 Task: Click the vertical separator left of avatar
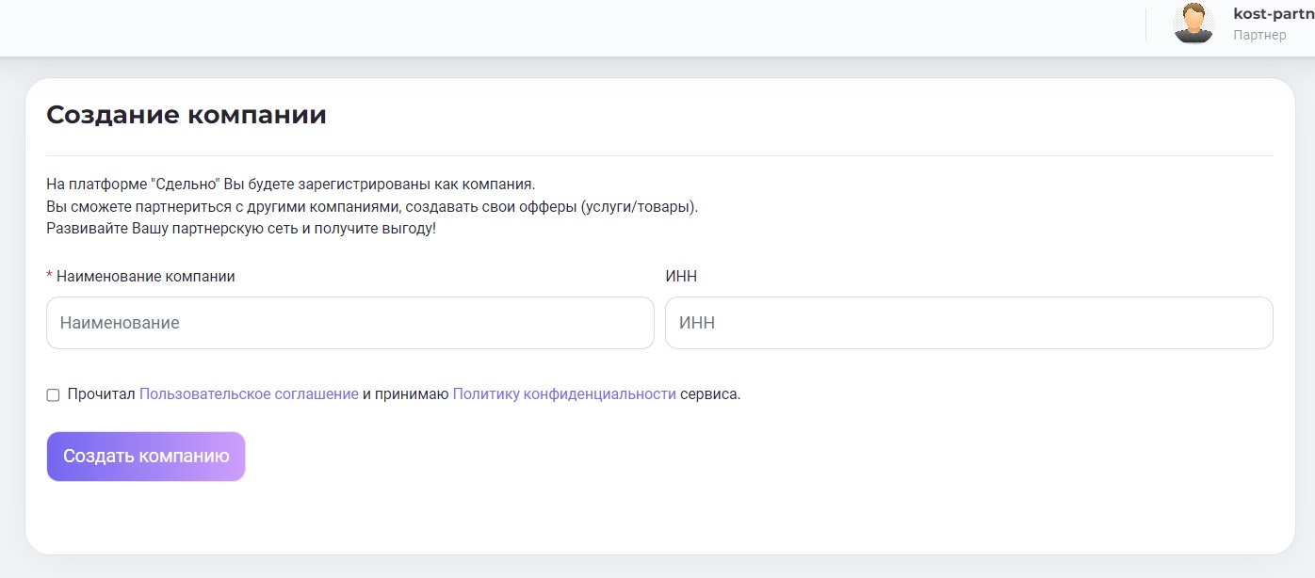pyautogui.click(x=1145, y=24)
